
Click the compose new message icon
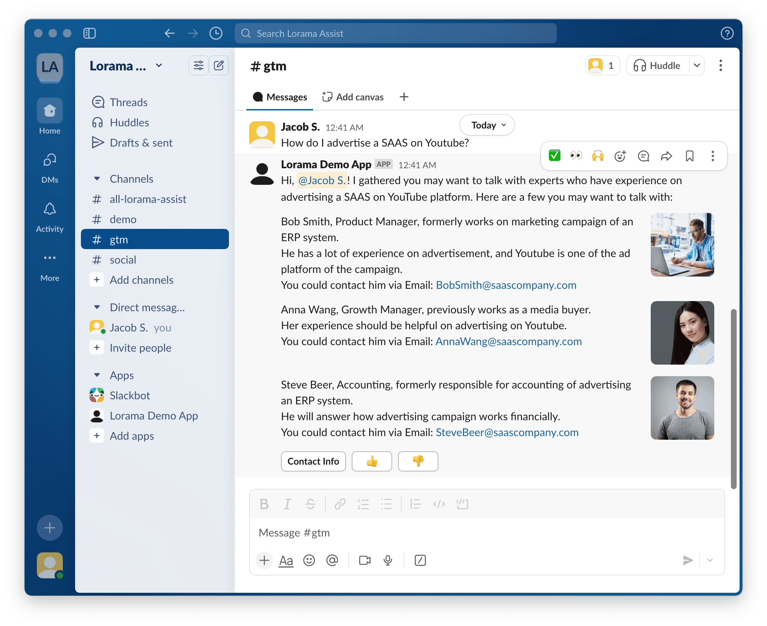pyautogui.click(x=219, y=66)
